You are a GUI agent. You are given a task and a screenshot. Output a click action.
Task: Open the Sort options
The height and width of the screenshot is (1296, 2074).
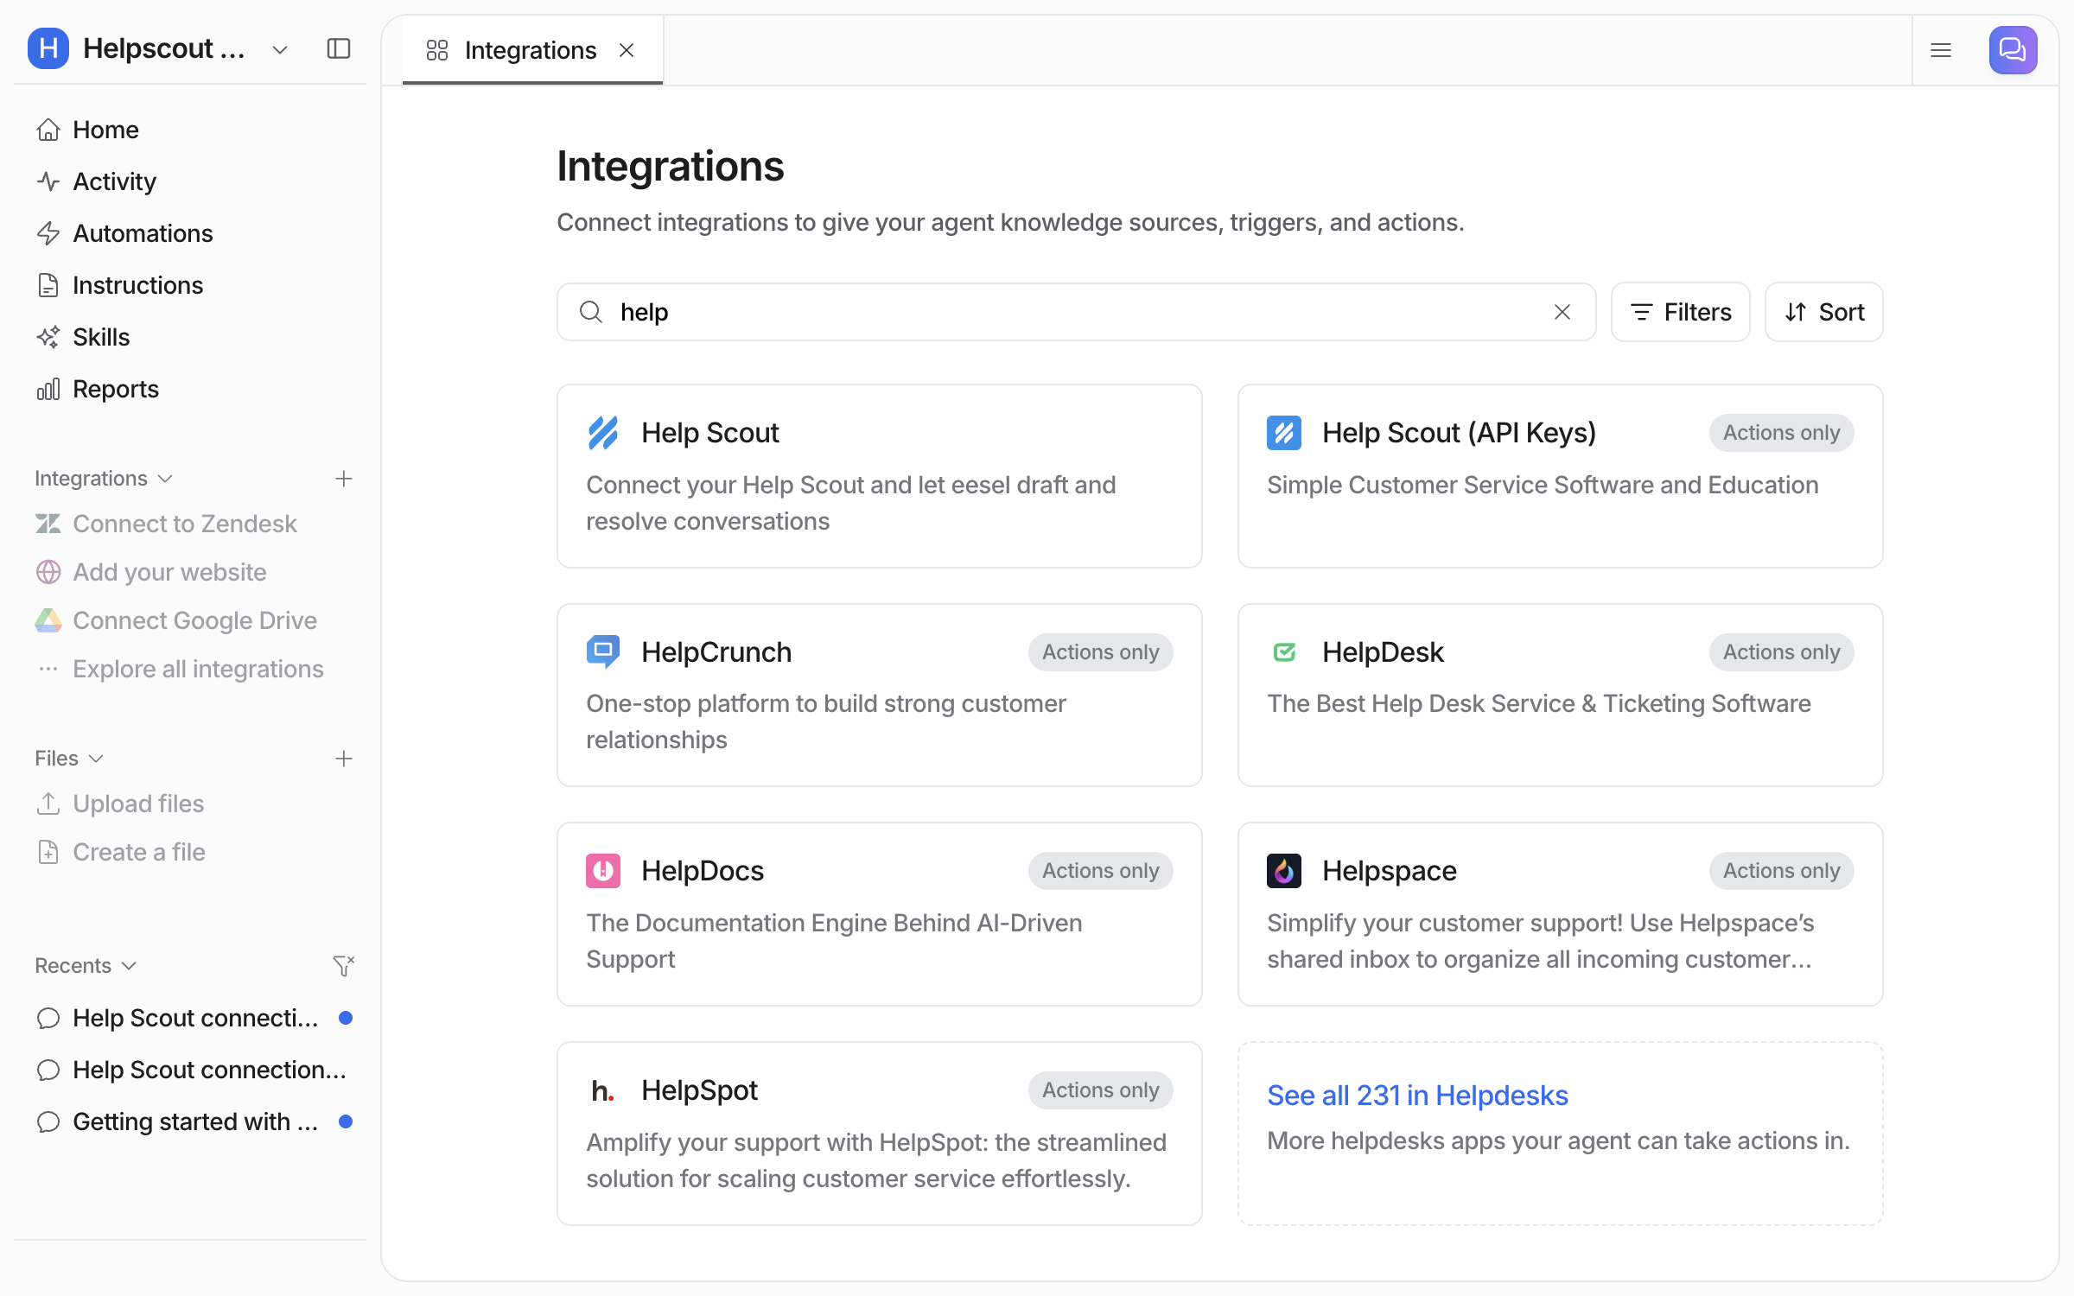click(1824, 312)
